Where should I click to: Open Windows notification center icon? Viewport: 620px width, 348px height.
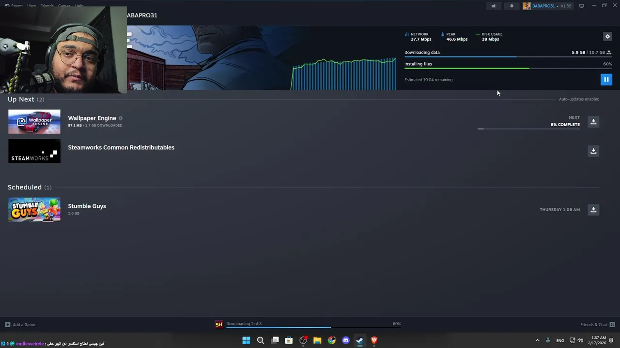[612, 341]
